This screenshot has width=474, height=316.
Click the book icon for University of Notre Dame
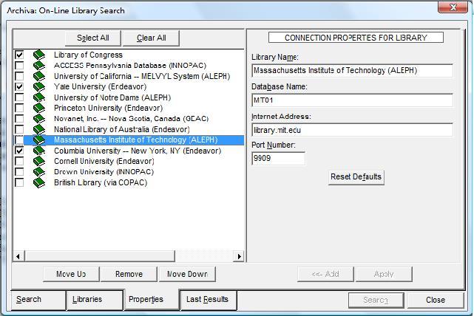39,97
